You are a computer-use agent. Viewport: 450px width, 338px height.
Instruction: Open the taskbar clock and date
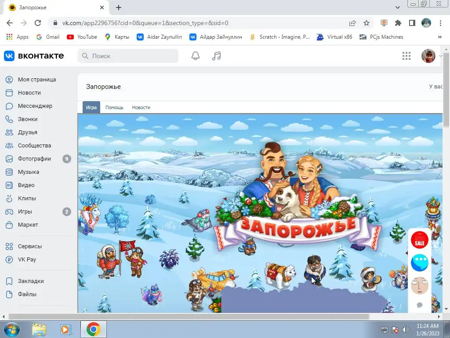[427, 330]
